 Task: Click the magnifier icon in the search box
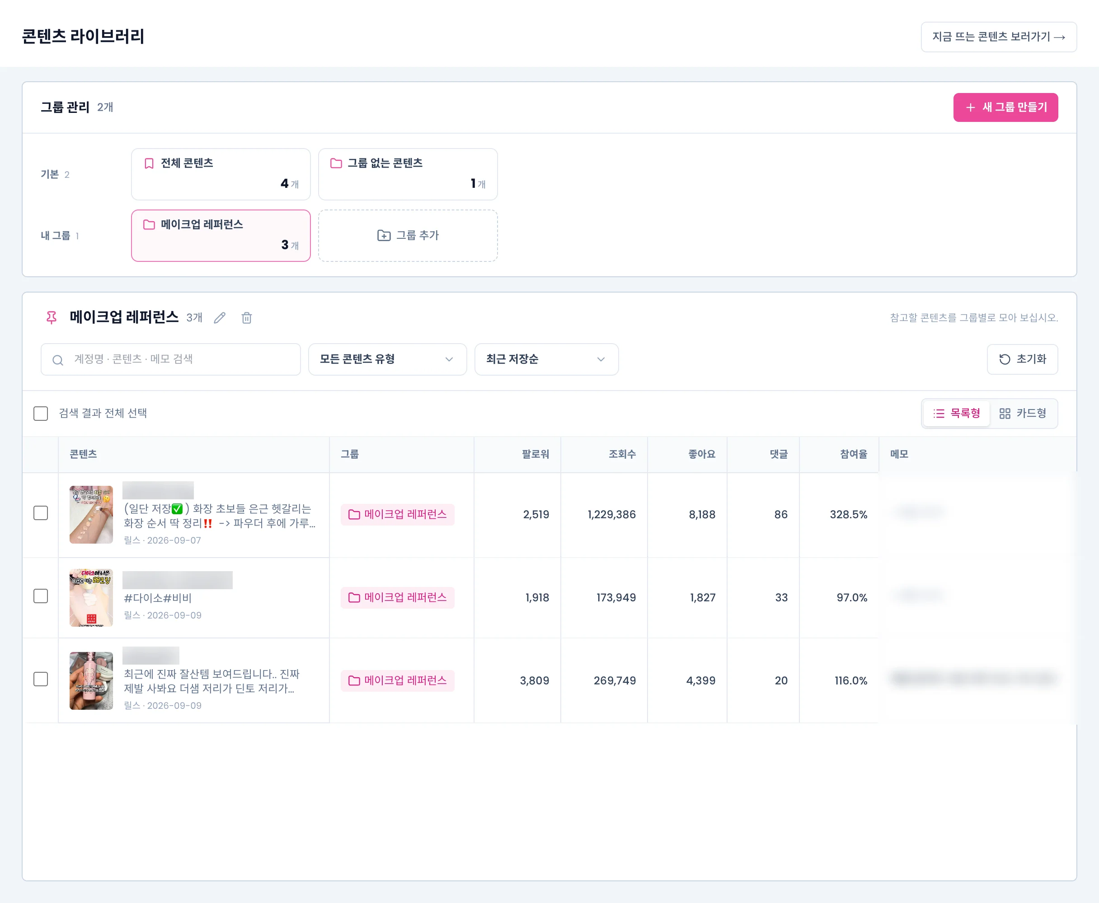coord(58,360)
